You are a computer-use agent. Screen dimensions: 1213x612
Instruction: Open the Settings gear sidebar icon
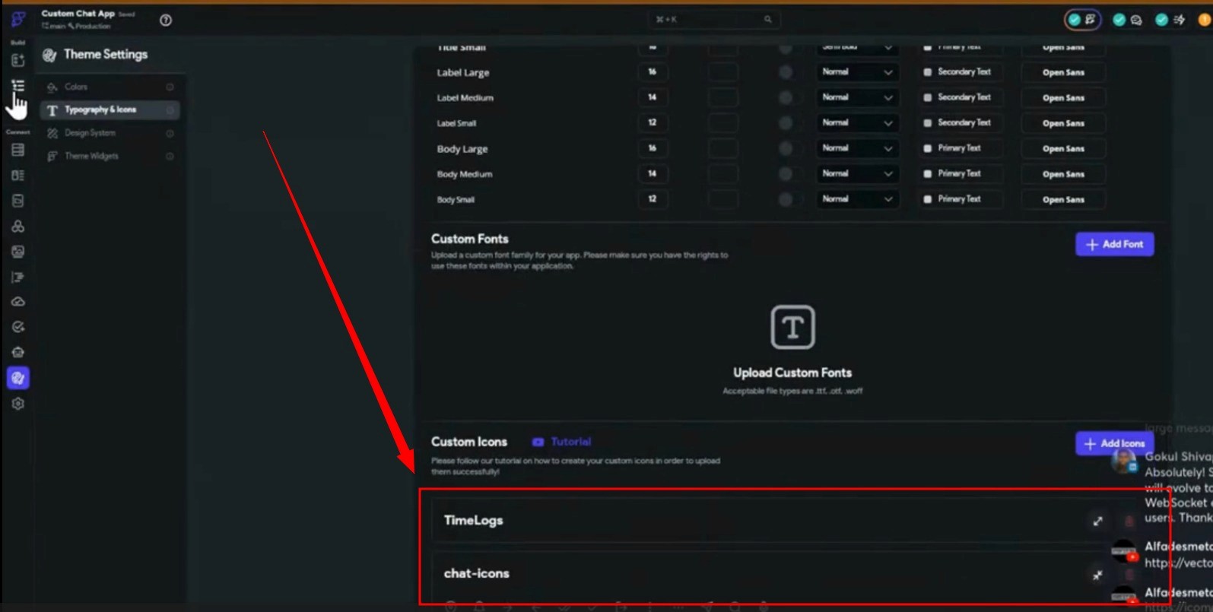(x=17, y=404)
